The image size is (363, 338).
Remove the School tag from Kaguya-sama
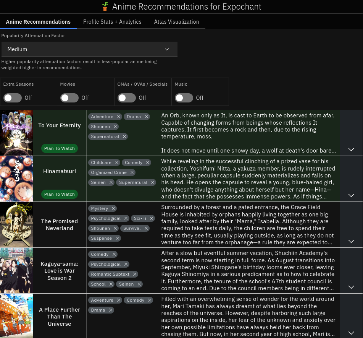[111, 284]
